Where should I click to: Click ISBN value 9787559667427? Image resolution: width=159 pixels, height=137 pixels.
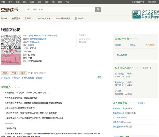click(36, 61)
